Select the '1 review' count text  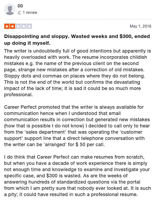(x=30, y=12)
